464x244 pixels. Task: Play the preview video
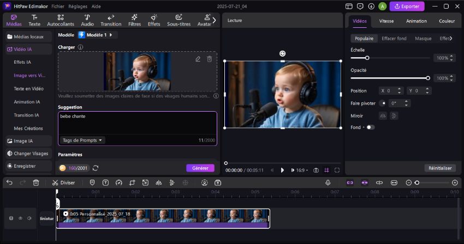coord(282,170)
